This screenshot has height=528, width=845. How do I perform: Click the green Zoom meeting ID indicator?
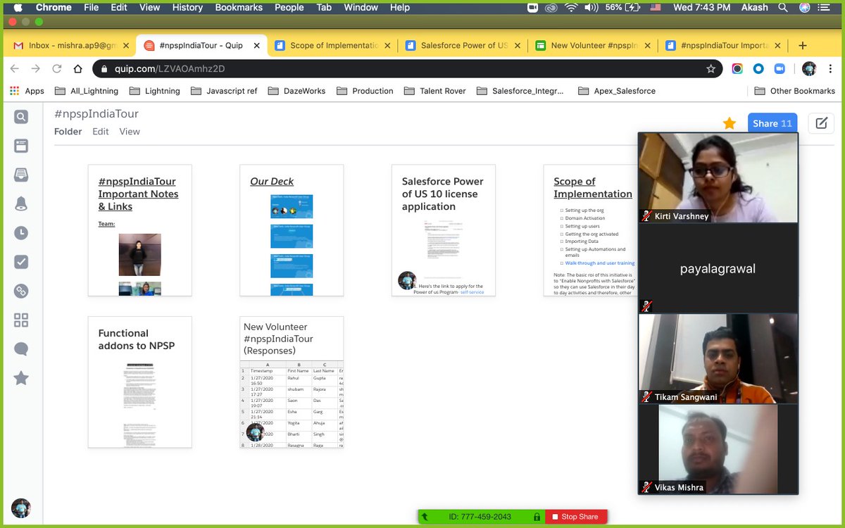[481, 517]
